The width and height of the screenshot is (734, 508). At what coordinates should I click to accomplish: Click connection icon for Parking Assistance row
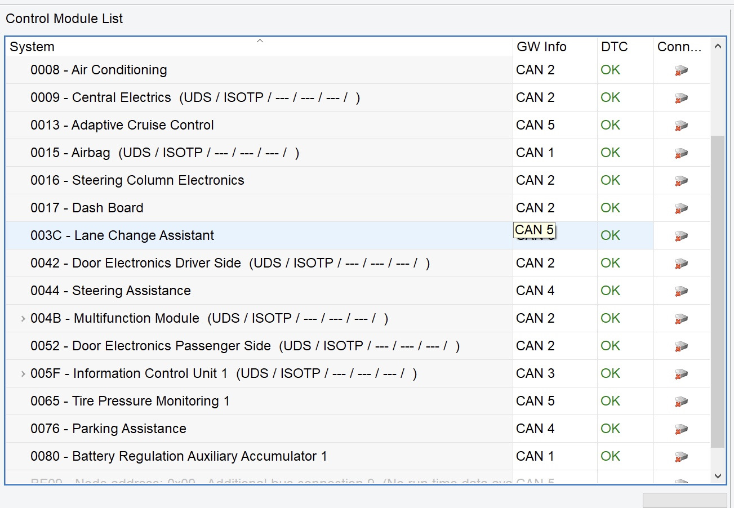pos(681,430)
